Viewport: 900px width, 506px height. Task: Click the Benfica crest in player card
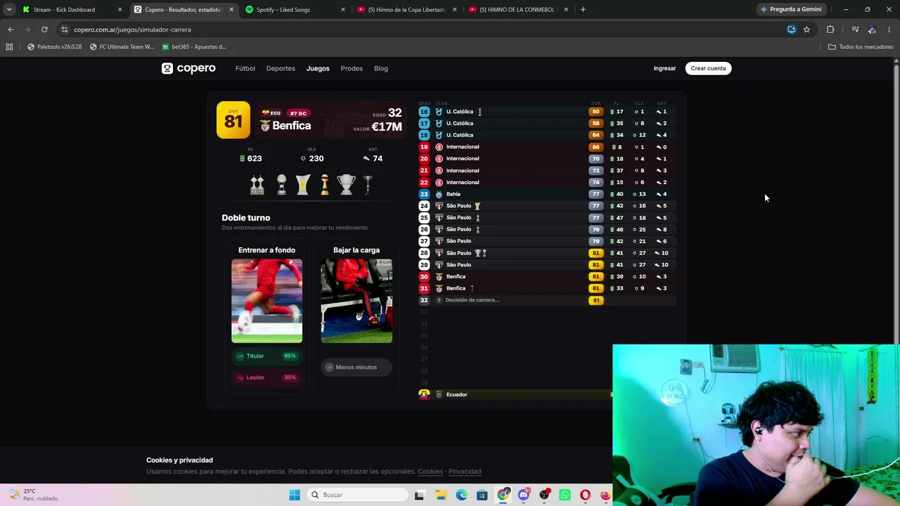pos(265,126)
